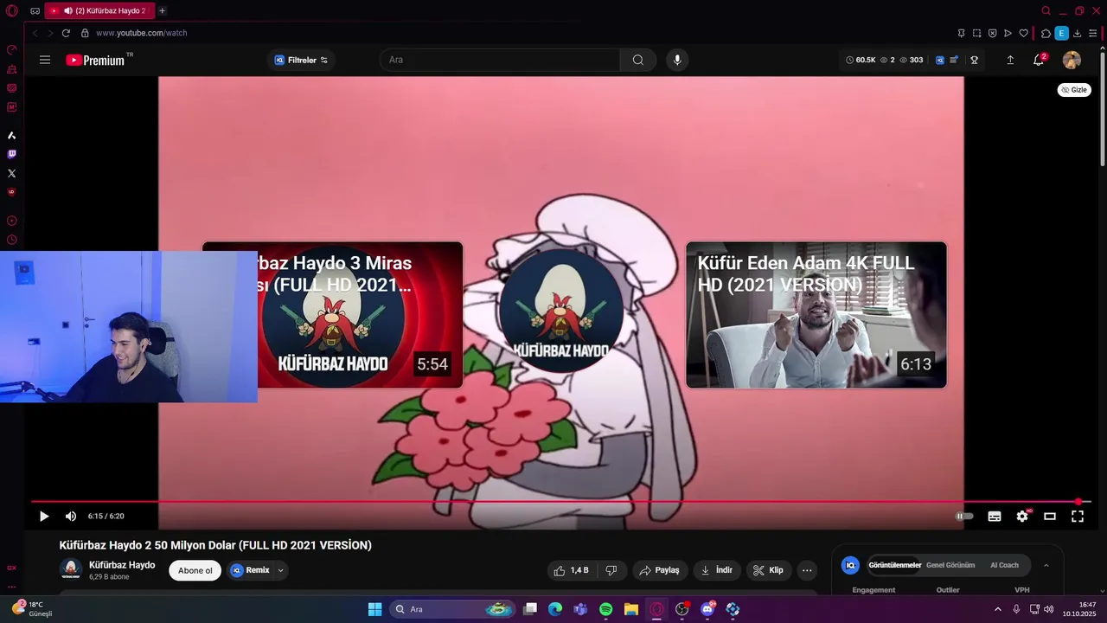
Task: Open Filtreler filter dropdown
Action: 301,60
